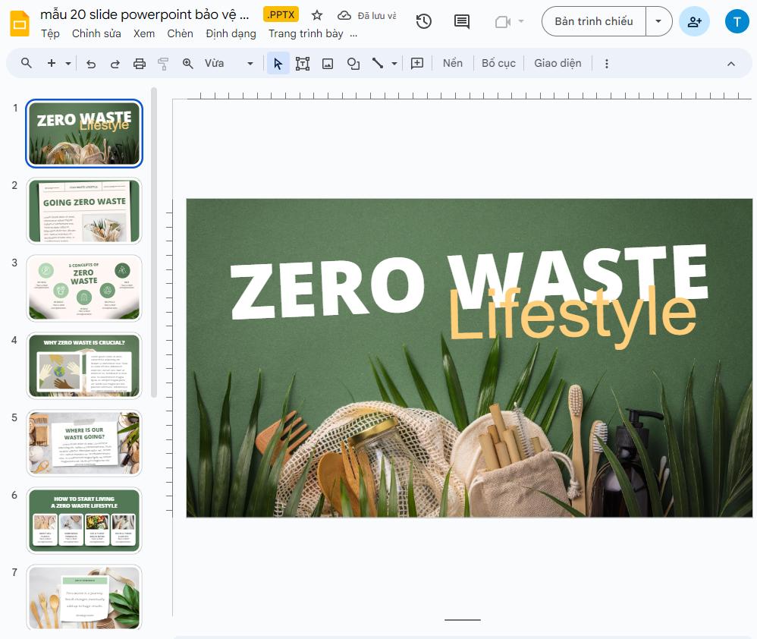The height and width of the screenshot is (639, 757).
Task: Select the arrow selection tool
Action: point(278,63)
